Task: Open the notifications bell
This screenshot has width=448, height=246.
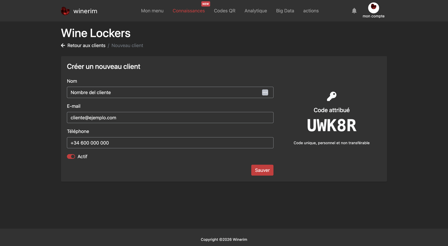Action: pos(354,11)
